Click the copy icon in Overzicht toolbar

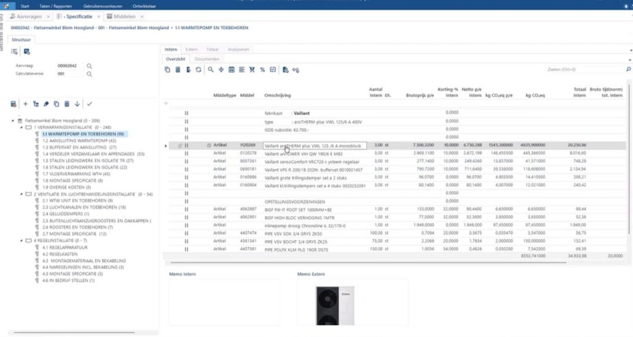click(x=167, y=70)
